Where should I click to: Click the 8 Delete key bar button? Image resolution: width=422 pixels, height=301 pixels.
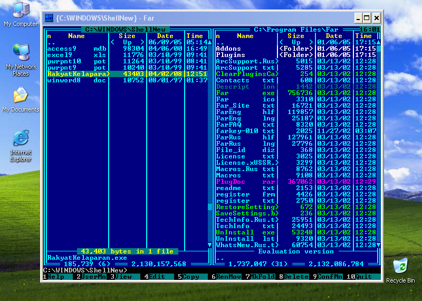[294, 277]
